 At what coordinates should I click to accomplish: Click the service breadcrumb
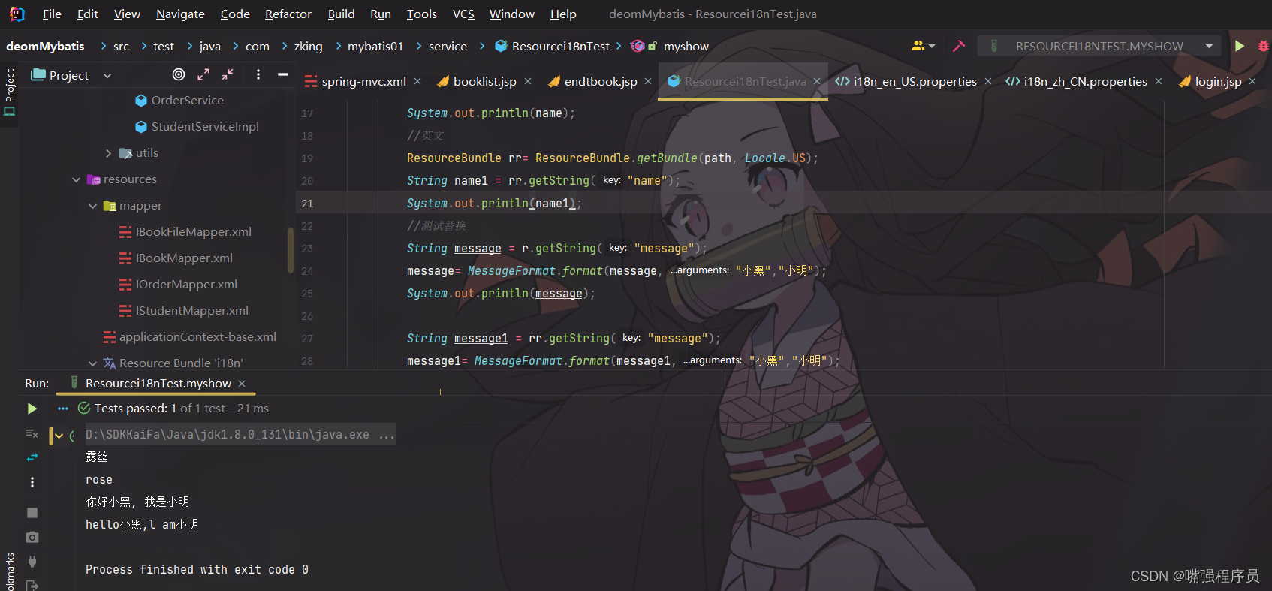pos(448,47)
